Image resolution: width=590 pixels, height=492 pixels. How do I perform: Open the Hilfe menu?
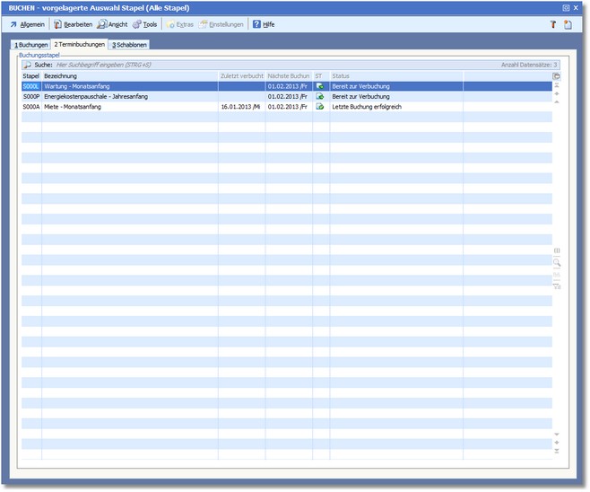(x=264, y=24)
